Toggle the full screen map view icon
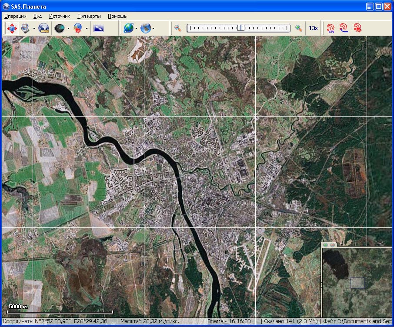The width and height of the screenshot is (394, 327). coord(99,28)
